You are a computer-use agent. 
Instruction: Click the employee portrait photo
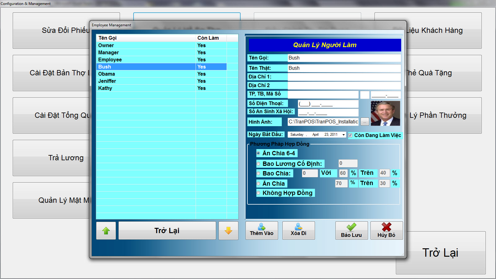point(385,113)
